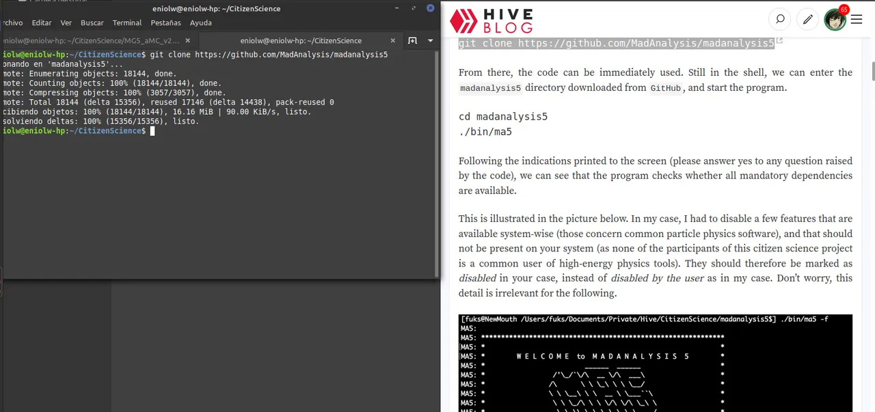
Task: Open the Terminal menu
Action: pos(127,23)
